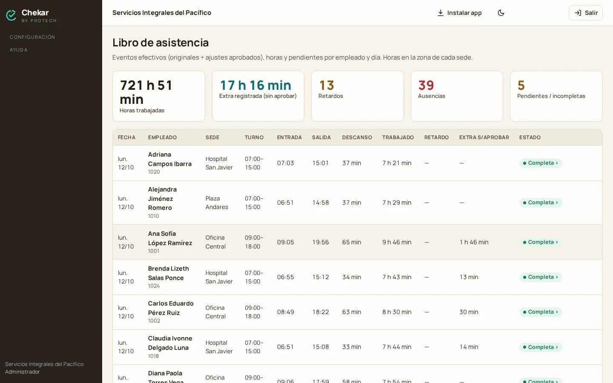Click employee name Alejandra Jiménez Romero
Screen dimensions: 613x383
pos(162,199)
